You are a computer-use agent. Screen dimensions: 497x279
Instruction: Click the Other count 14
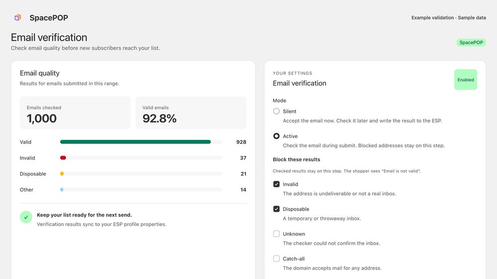(243, 189)
